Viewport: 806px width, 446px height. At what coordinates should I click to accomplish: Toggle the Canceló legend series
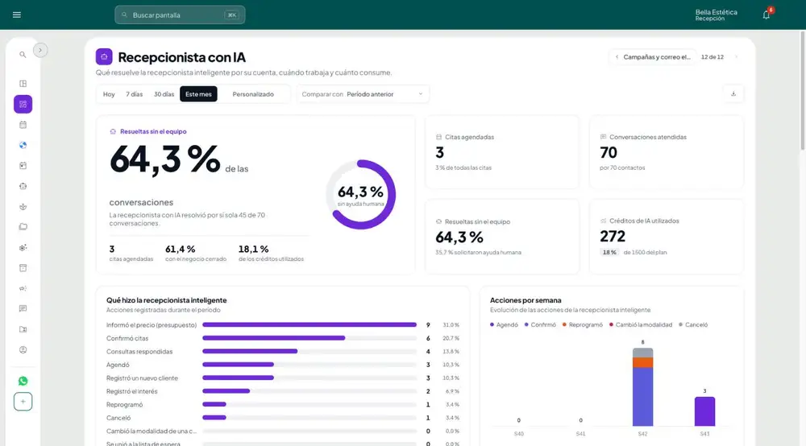click(x=693, y=325)
